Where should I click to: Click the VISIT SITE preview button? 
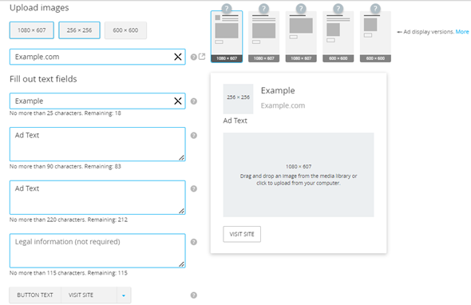(x=242, y=234)
